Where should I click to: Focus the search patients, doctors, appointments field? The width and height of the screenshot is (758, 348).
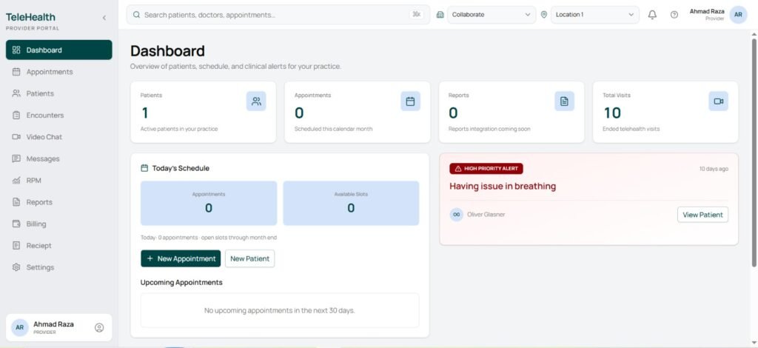pos(278,15)
